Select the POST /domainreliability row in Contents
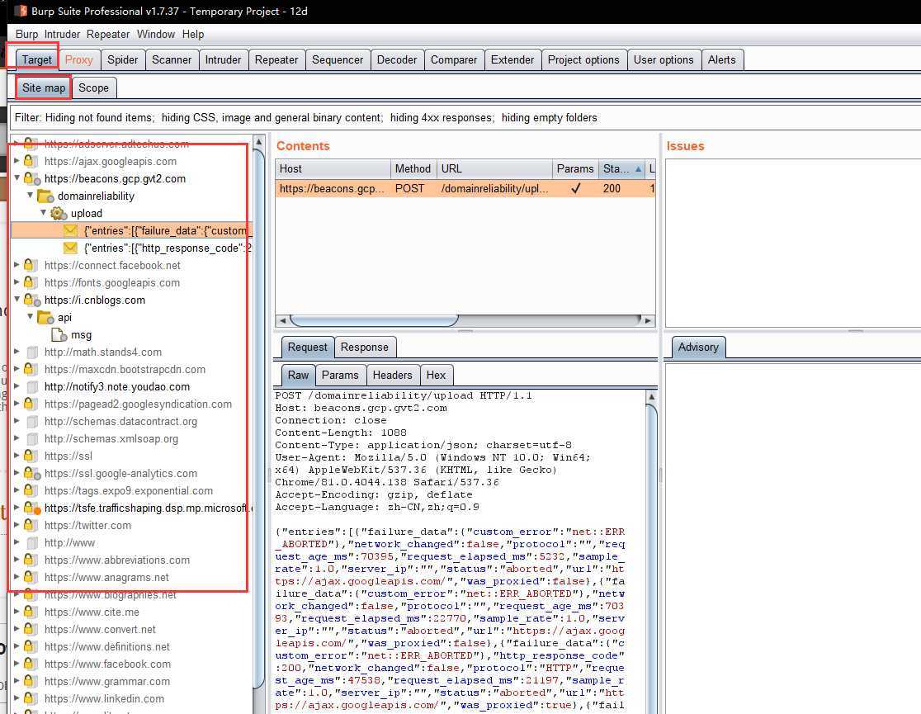Screen dimensions: 921x714 coord(465,189)
